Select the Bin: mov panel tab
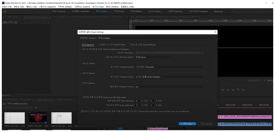The image size is (275, 132). [x=65, y=100]
